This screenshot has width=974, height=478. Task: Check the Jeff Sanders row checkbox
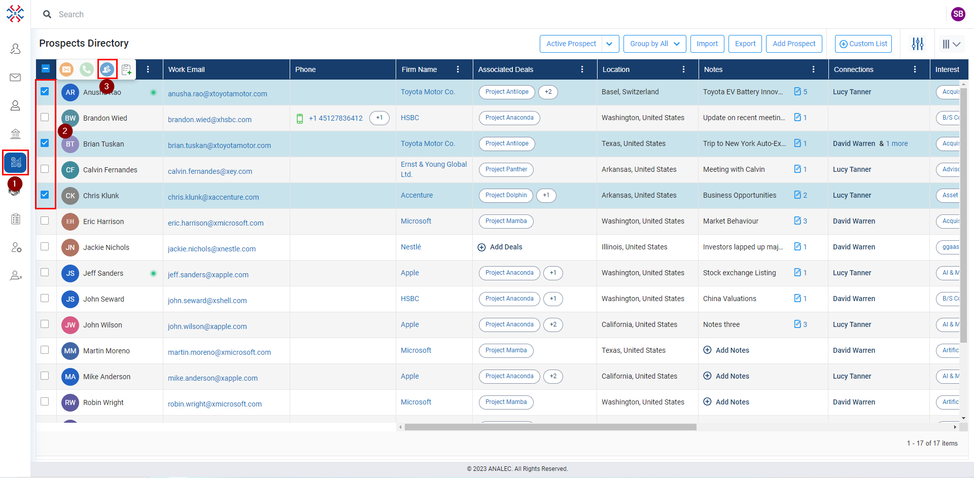pos(45,272)
